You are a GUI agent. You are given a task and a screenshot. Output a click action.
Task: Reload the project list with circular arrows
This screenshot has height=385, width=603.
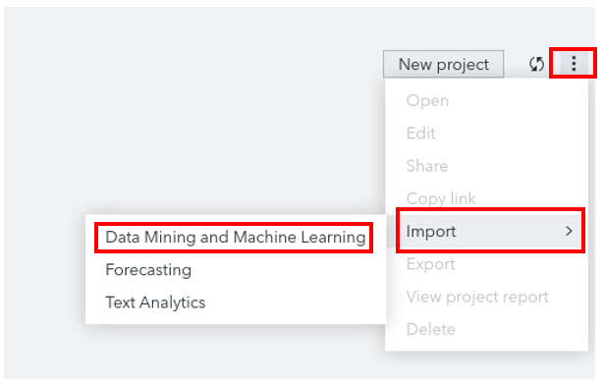pyautogui.click(x=536, y=64)
